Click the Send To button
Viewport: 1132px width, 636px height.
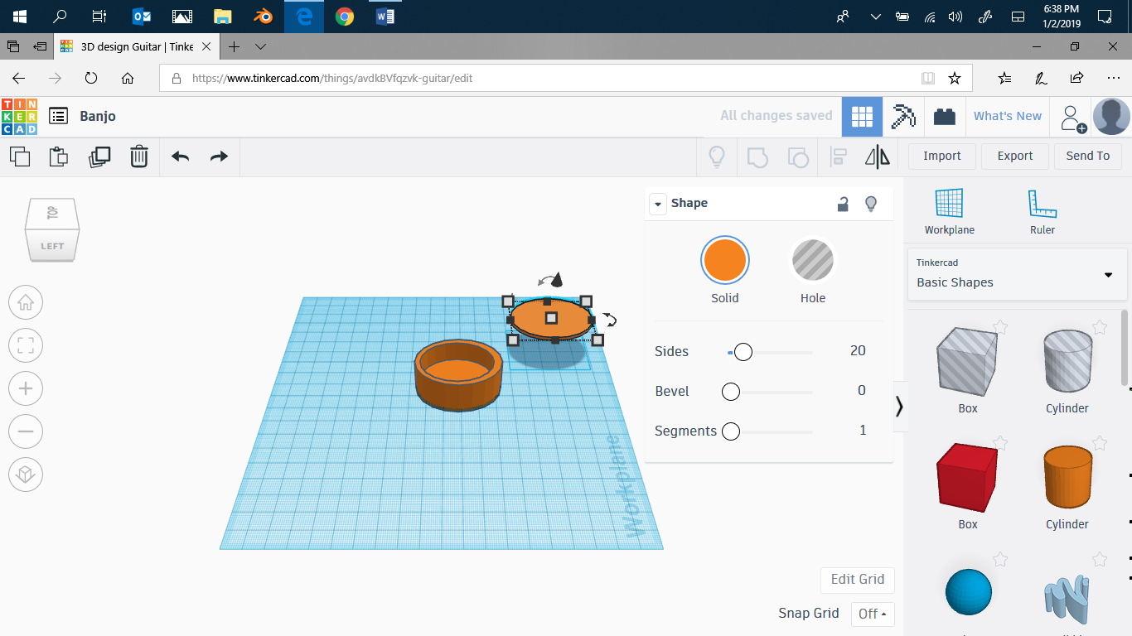pos(1088,156)
